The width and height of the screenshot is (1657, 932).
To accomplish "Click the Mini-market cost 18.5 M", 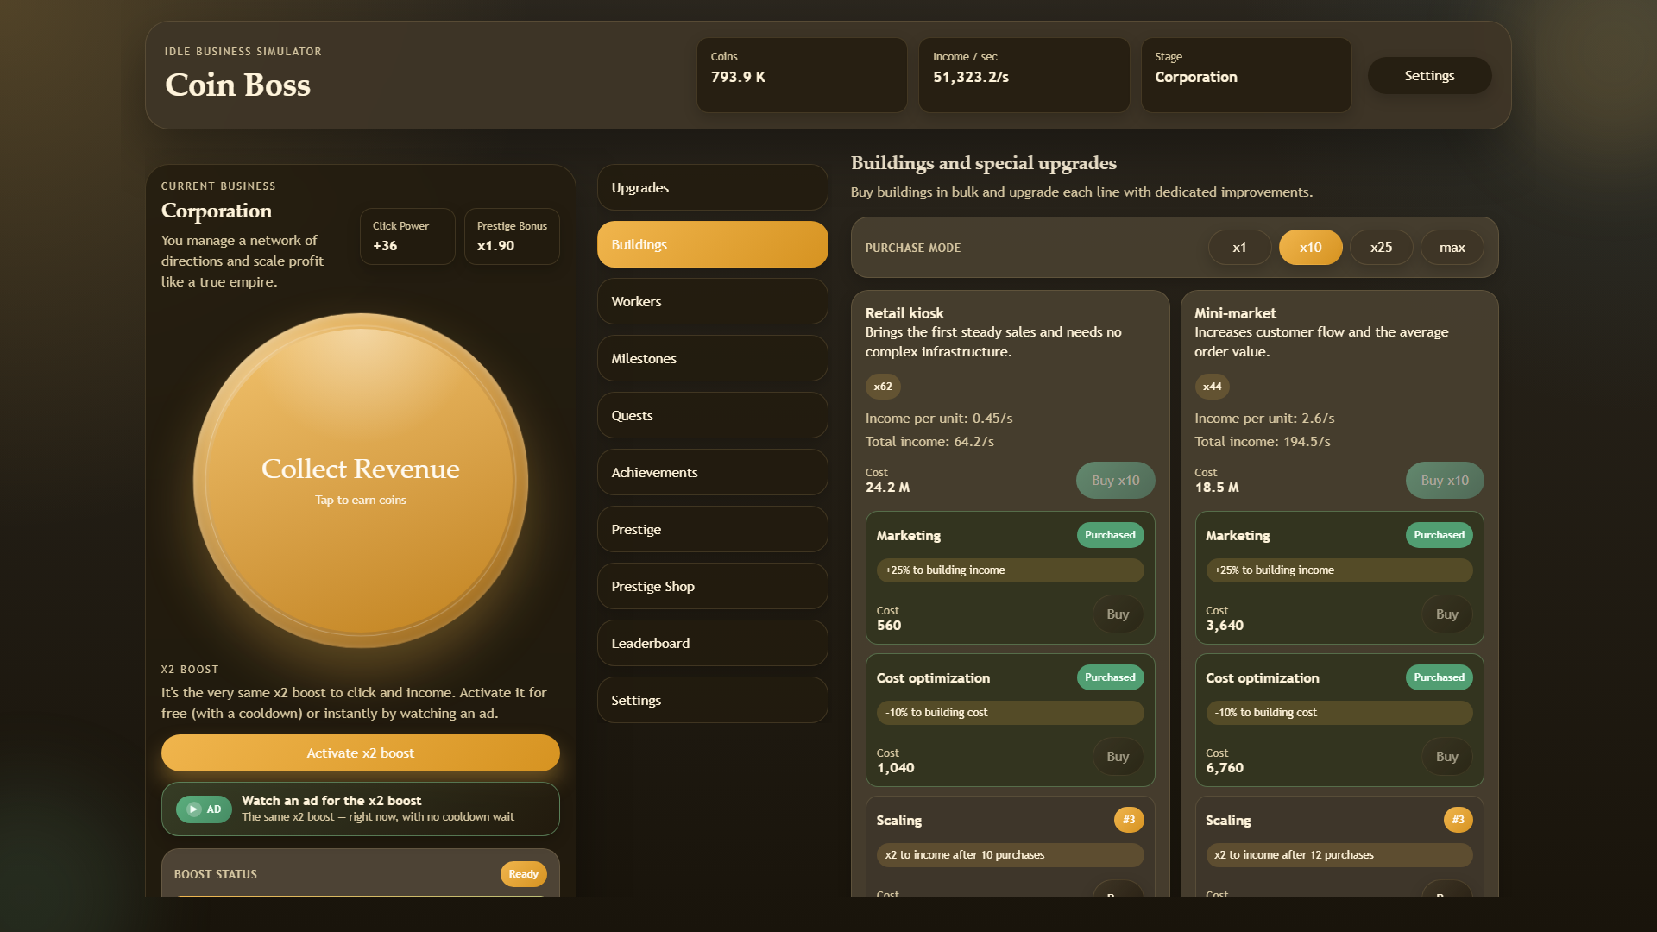I will click(x=1217, y=488).
